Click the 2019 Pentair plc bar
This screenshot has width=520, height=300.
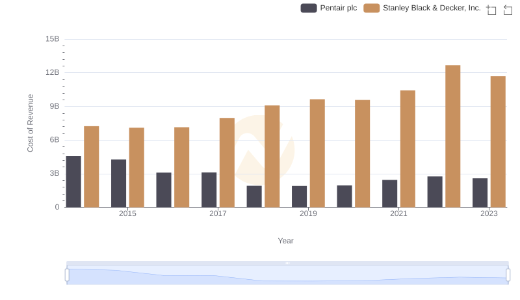(x=299, y=197)
